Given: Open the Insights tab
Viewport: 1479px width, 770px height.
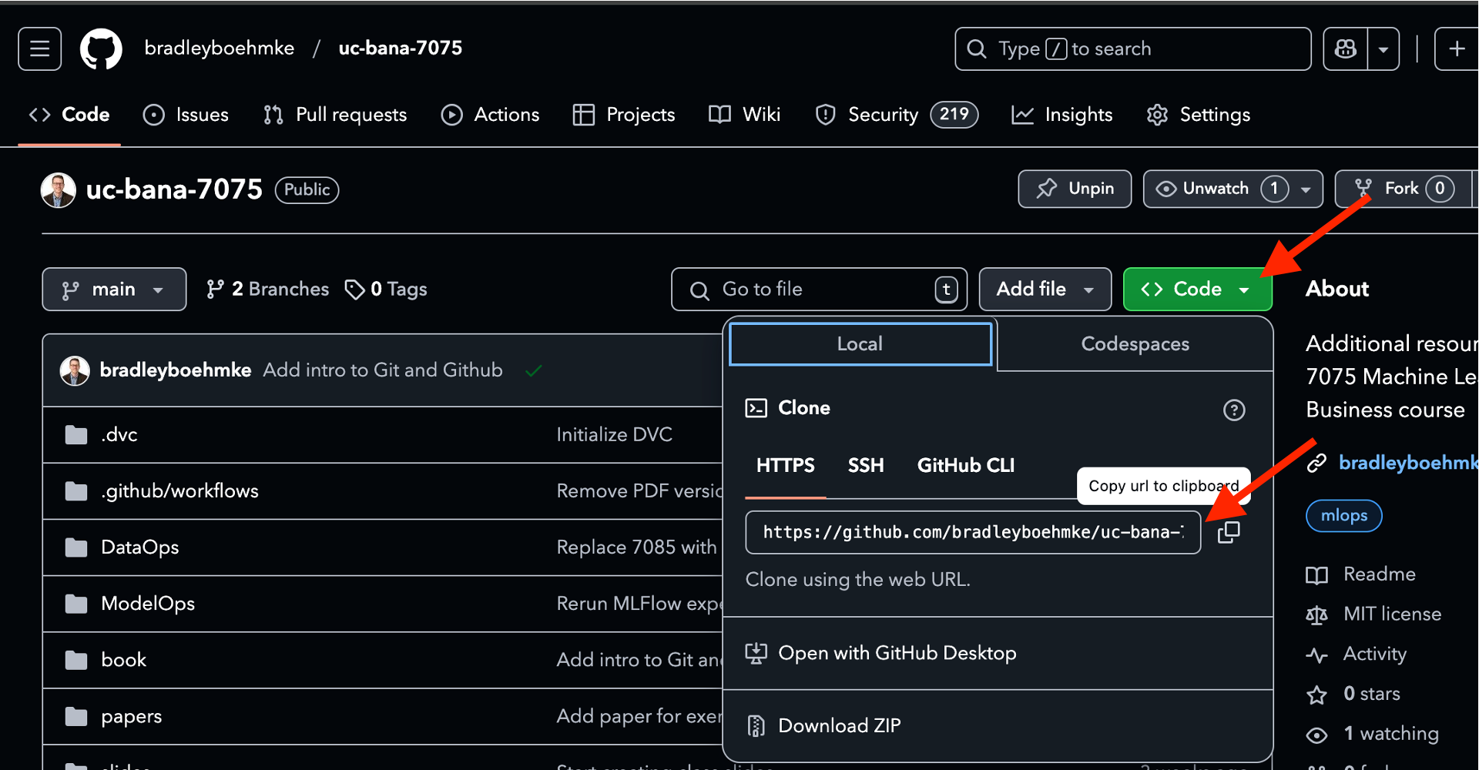Looking at the screenshot, I should click(x=1061, y=115).
